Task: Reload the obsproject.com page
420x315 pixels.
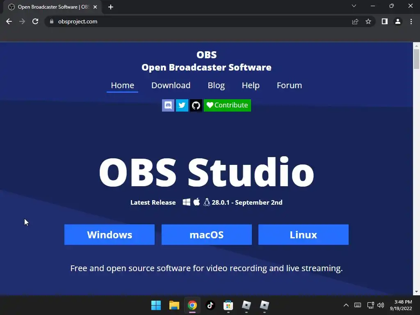Action: [35, 21]
